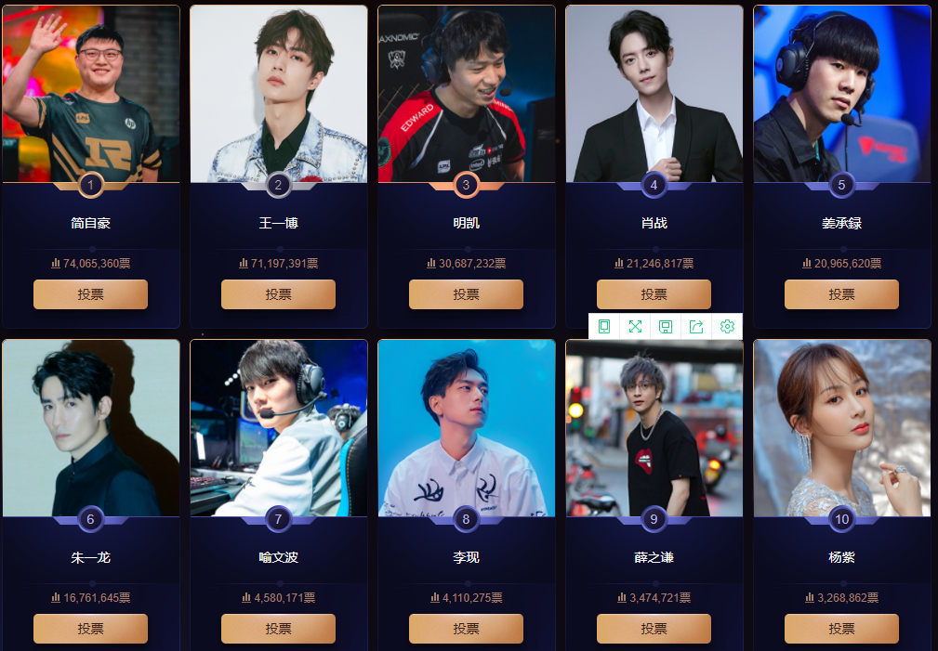Click the rank 10 badge under 杨紫
The height and width of the screenshot is (651, 938).
tap(841, 519)
